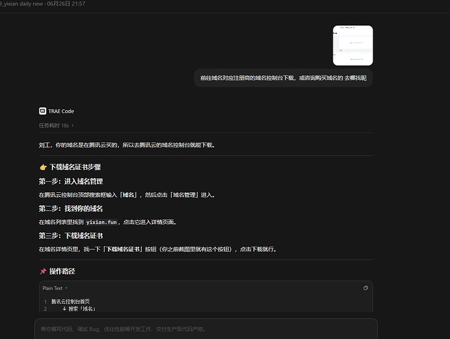This screenshot has width=450, height=339.
Task: Open the Plain Text language dropdown
Action: (x=55, y=288)
